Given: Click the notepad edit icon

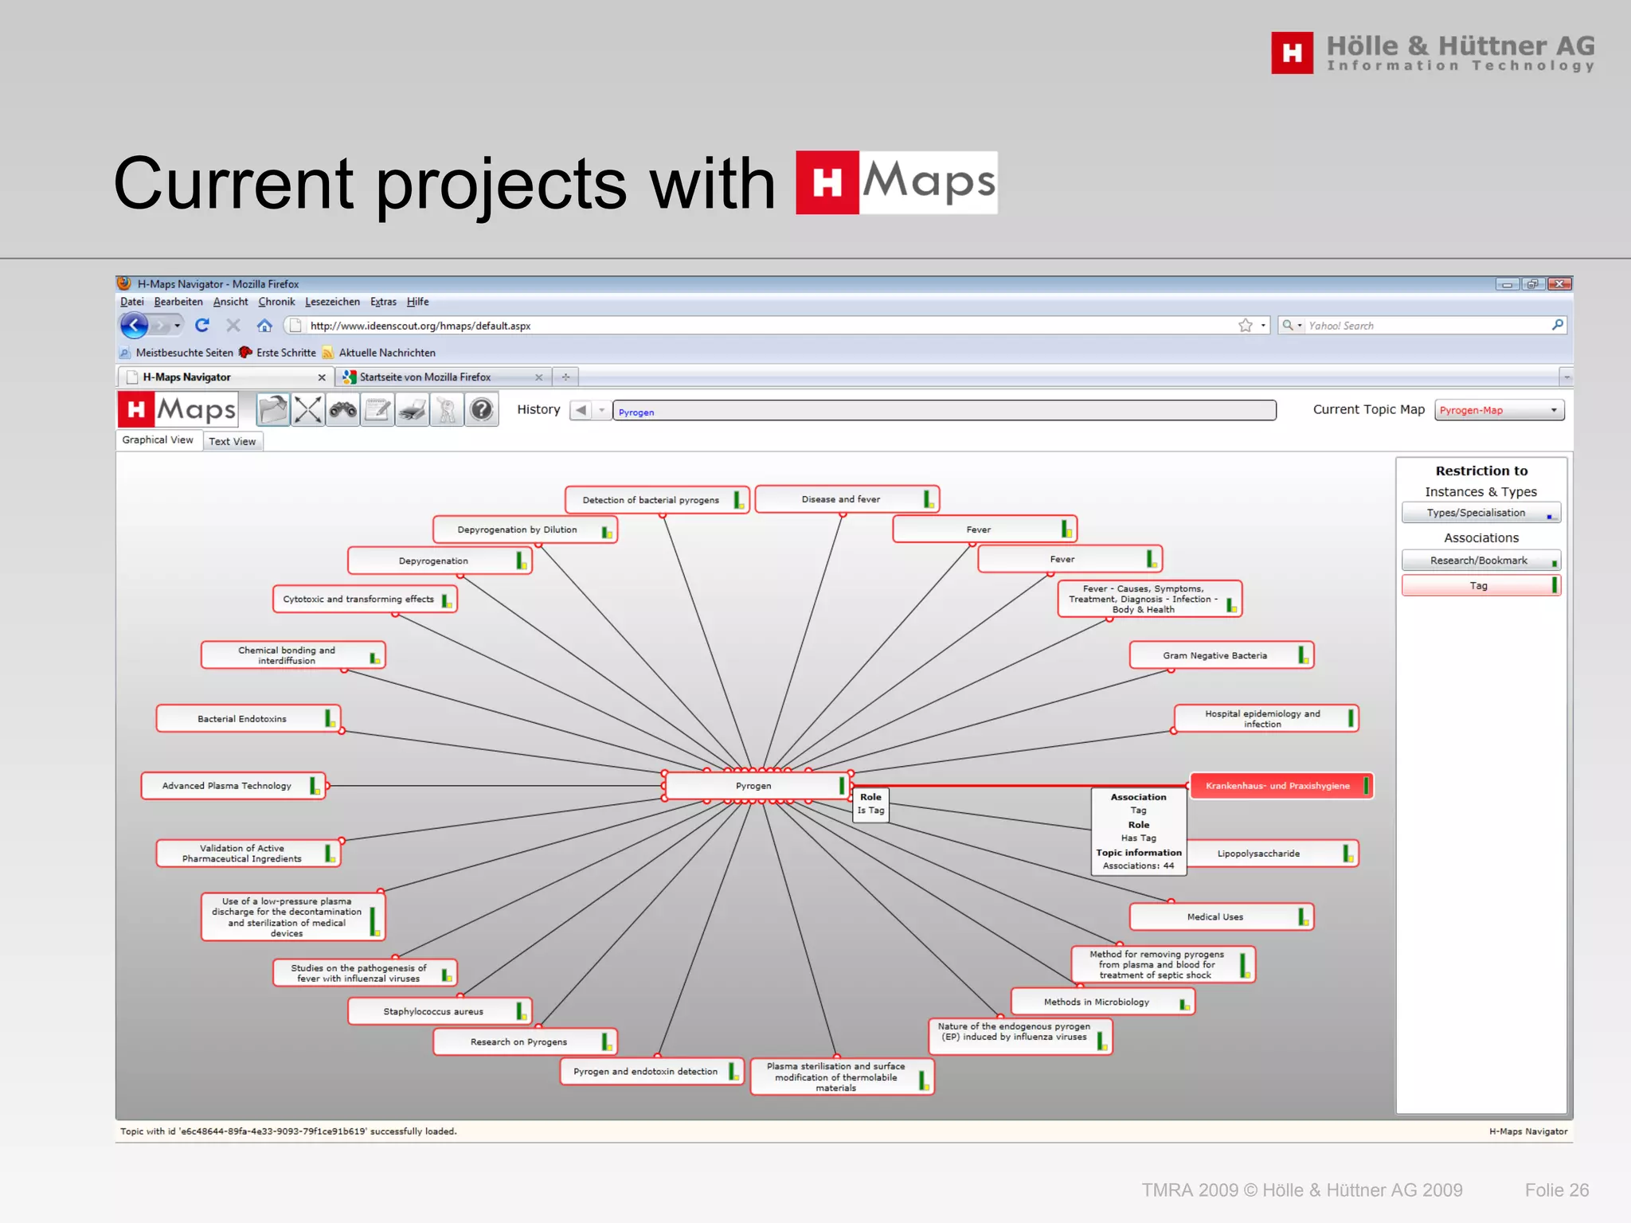Looking at the screenshot, I should click(x=377, y=410).
